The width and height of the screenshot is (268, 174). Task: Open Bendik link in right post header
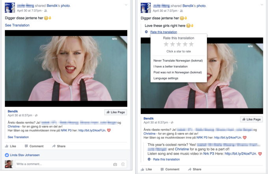[x=188, y=6]
